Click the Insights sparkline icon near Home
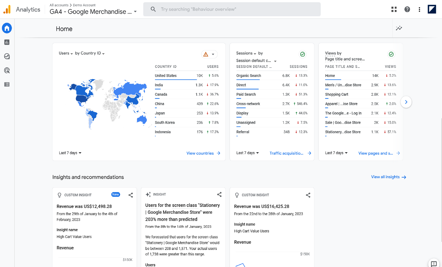The height and width of the screenshot is (267, 442). click(399, 28)
